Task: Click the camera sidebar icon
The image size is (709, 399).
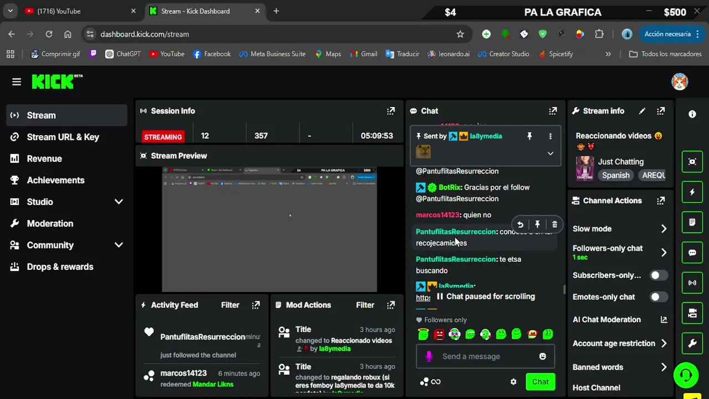Action: click(692, 313)
